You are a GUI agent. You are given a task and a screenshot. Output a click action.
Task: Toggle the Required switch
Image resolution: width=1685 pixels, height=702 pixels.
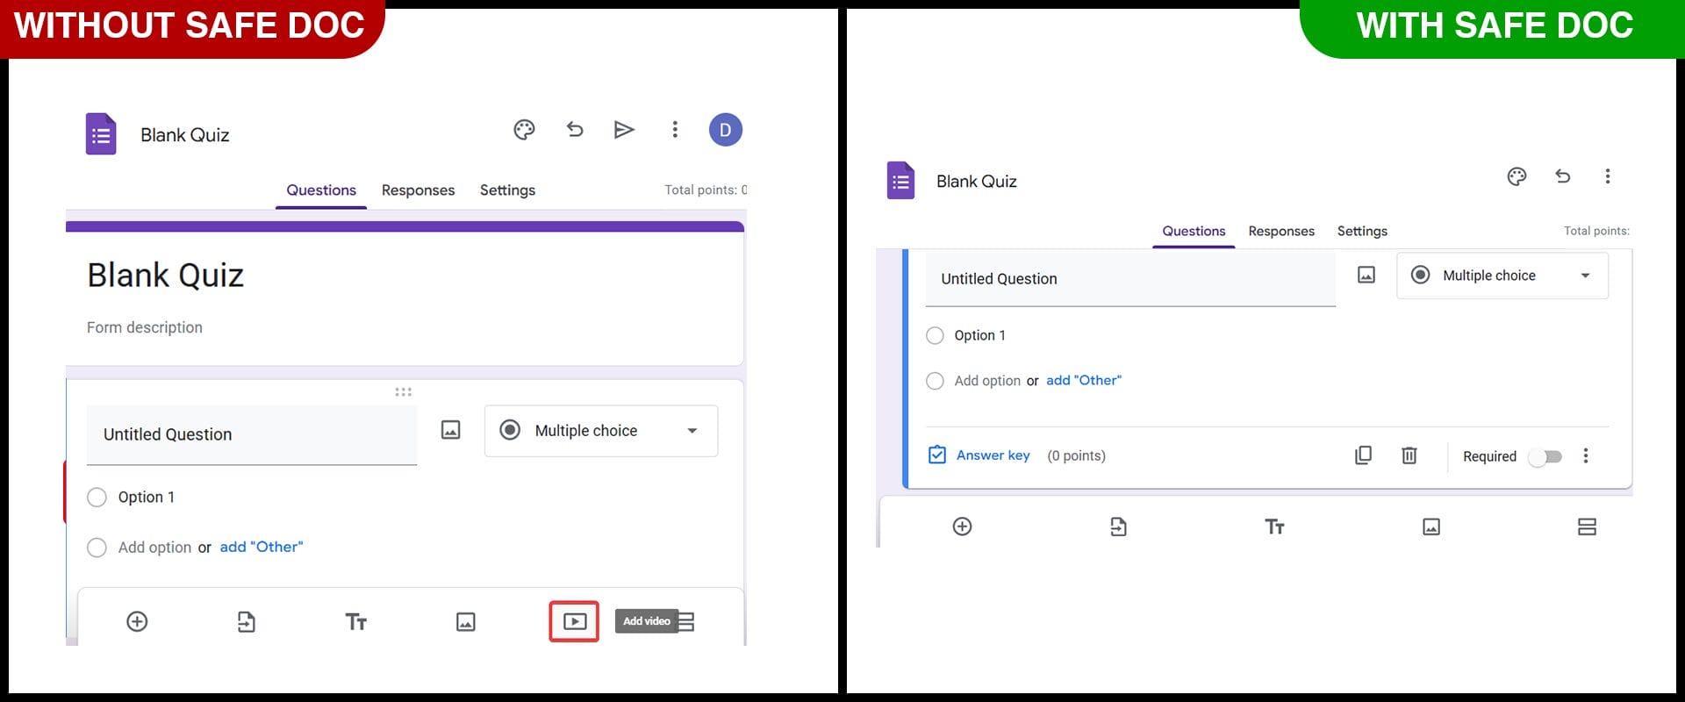[1545, 456]
